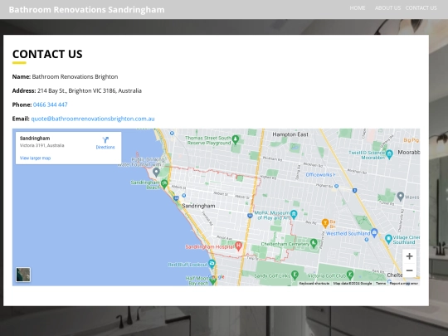
Task: Click the Thomas Street South Reserve Playground pin
Action: coord(236,139)
